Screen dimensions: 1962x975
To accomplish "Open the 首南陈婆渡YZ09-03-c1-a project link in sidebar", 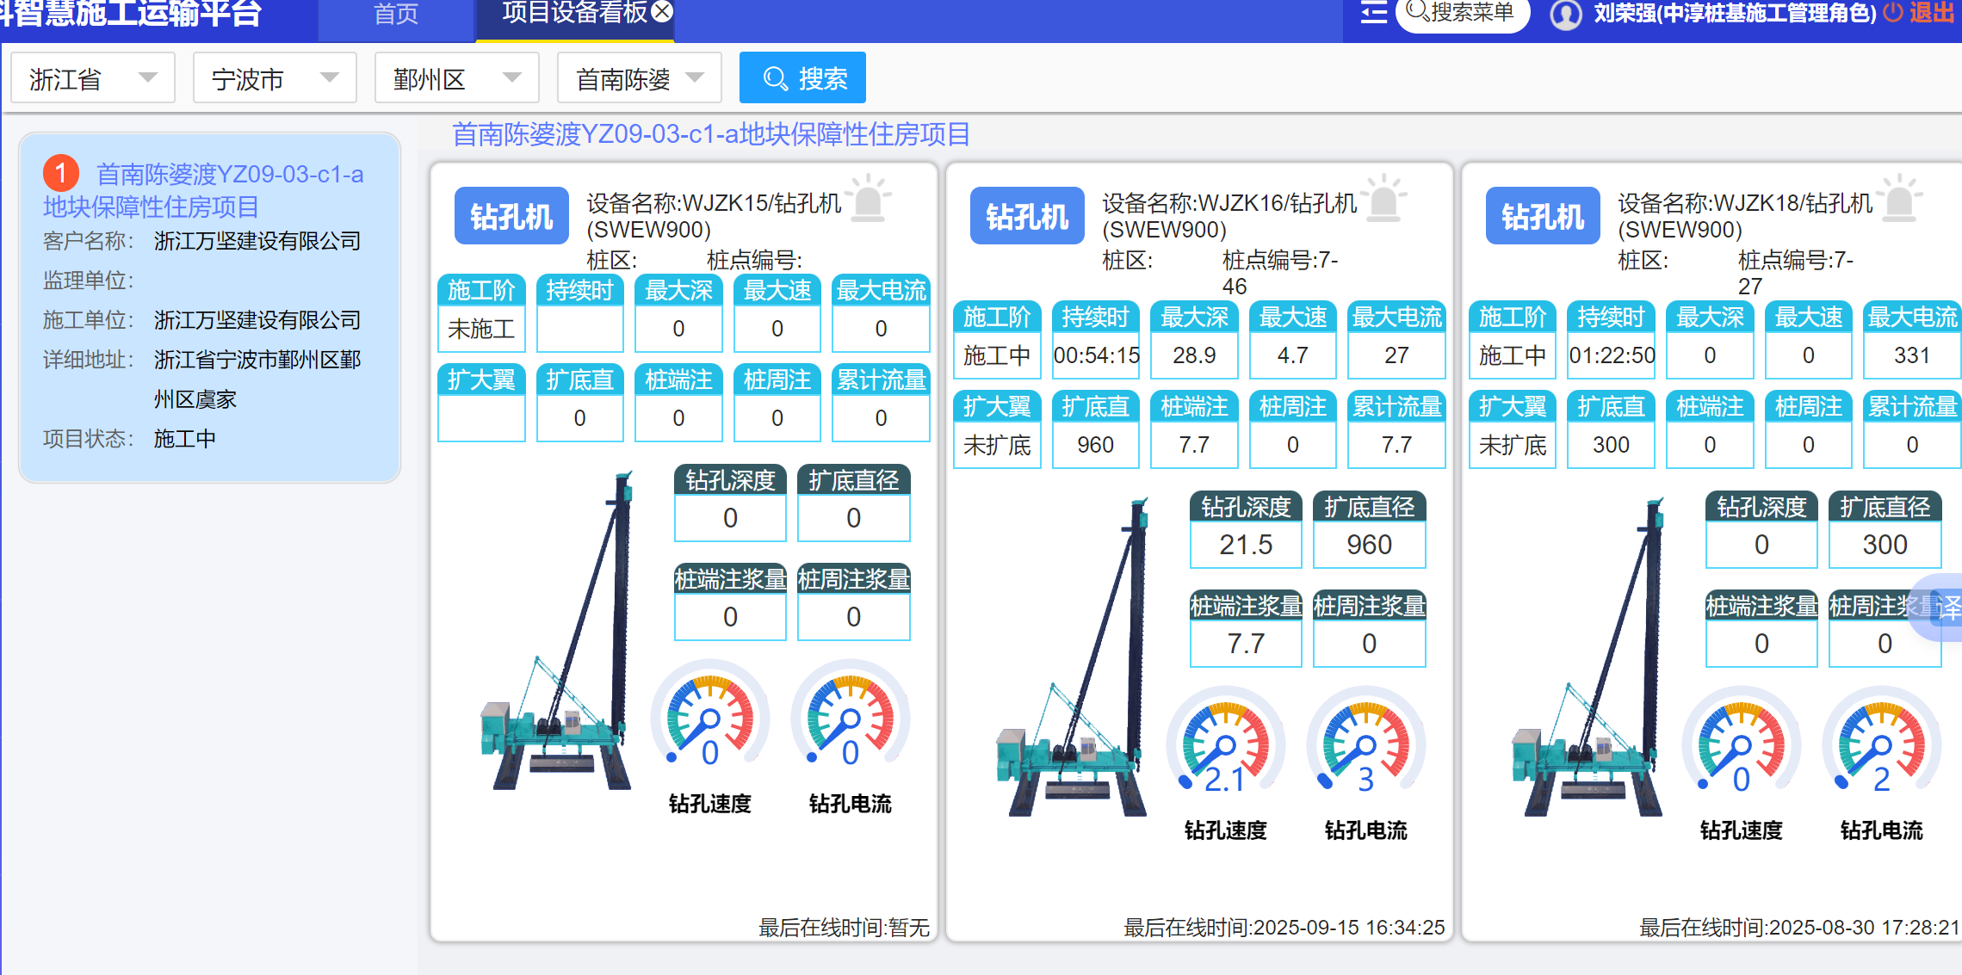I will click(x=230, y=175).
